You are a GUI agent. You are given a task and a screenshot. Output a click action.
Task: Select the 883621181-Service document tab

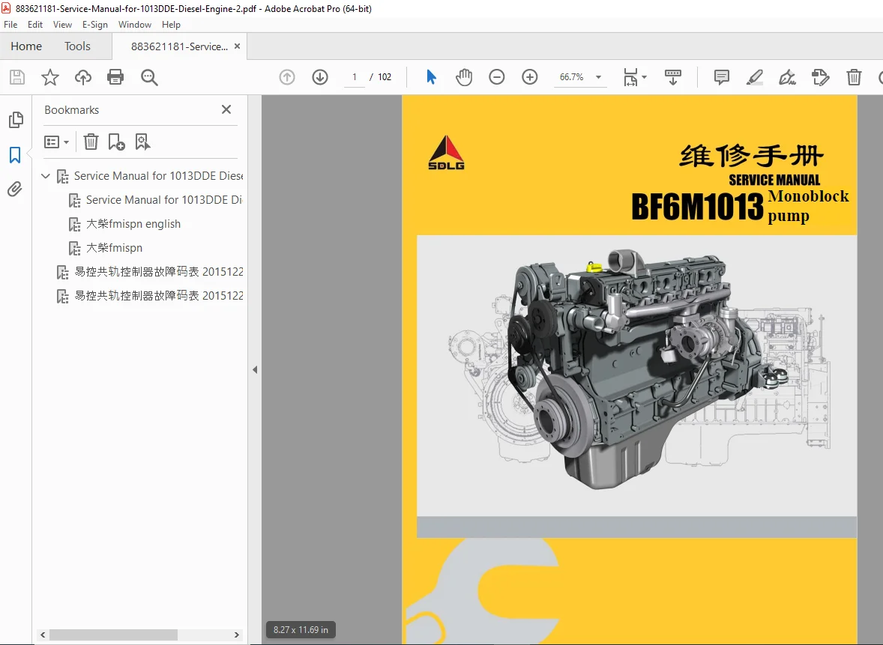point(180,46)
